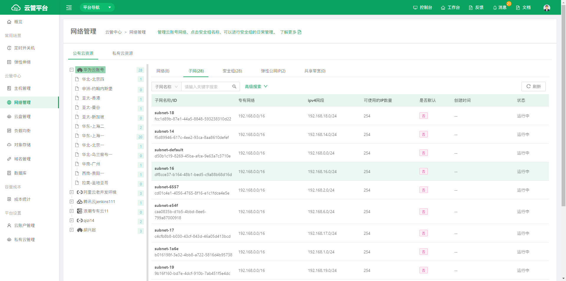Expand 高级搜索 advanced search
The width and height of the screenshot is (566, 281).
(256, 87)
